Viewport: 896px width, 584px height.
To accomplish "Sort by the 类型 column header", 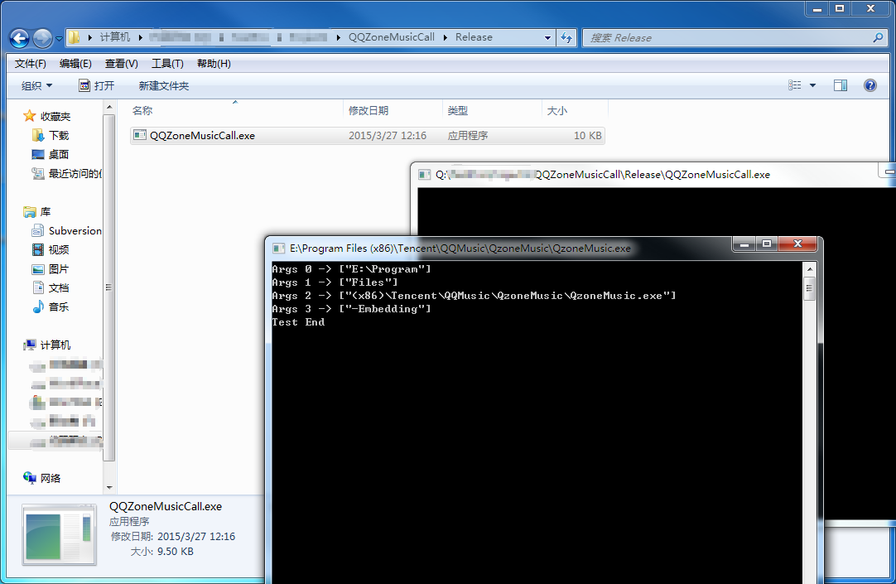I will click(x=492, y=110).
